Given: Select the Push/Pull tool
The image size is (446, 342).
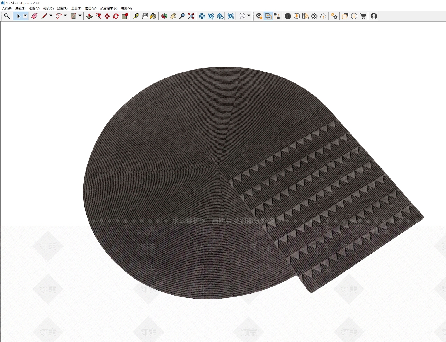Looking at the screenshot, I should pos(89,16).
